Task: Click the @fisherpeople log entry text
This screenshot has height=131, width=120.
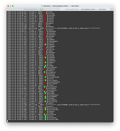Action: click(52, 41)
